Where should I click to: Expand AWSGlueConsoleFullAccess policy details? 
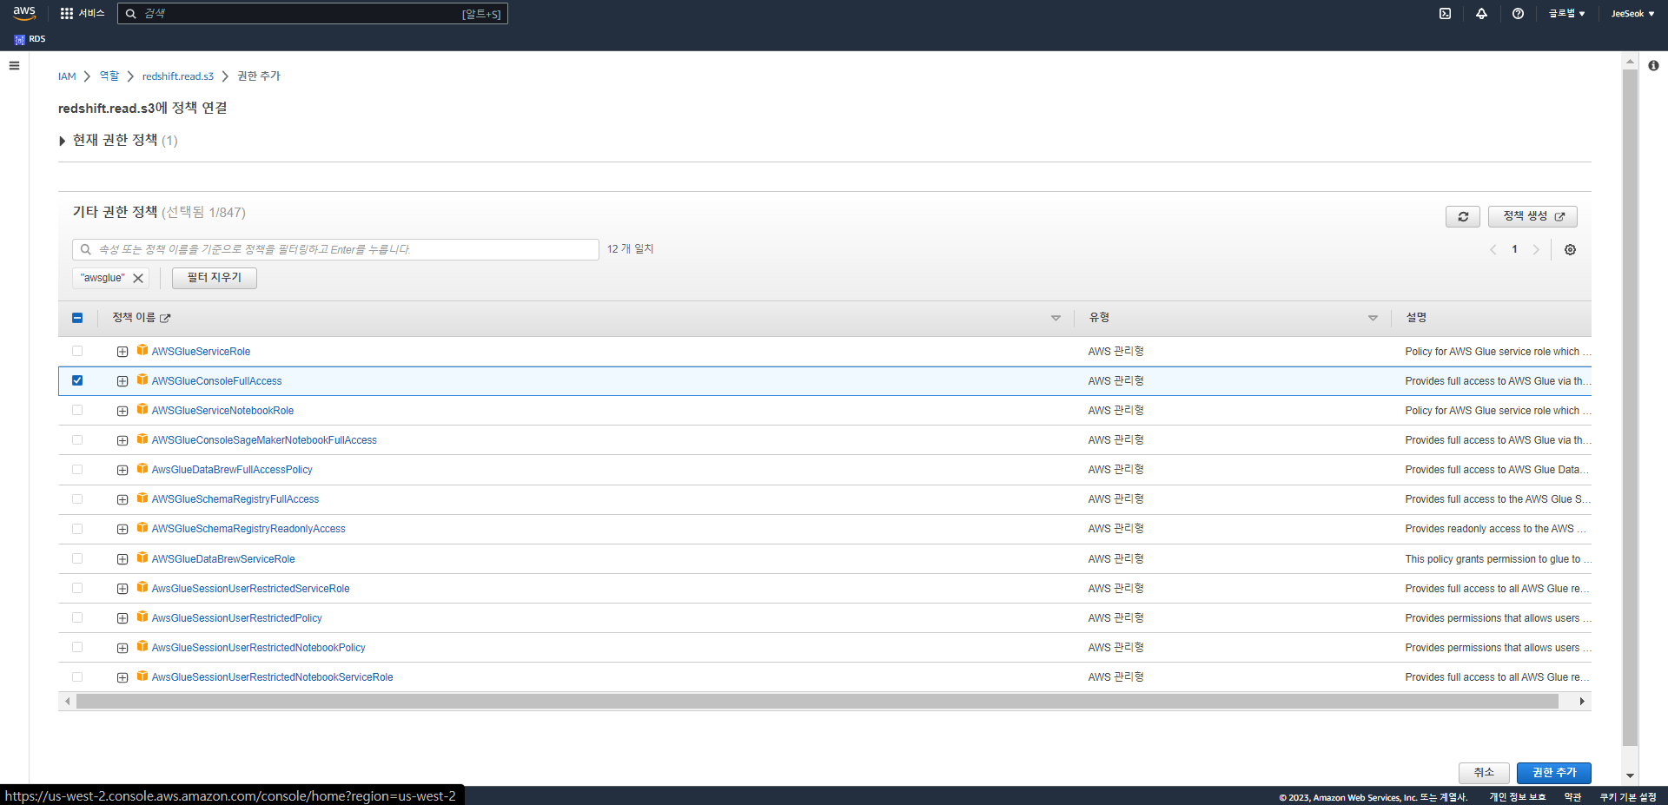click(x=122, y=381)
